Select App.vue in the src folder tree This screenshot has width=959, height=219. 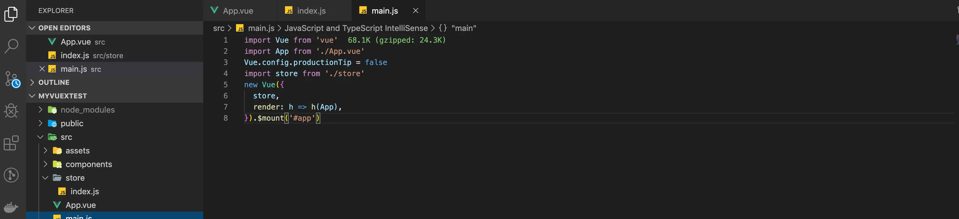[x=81, y=205]
